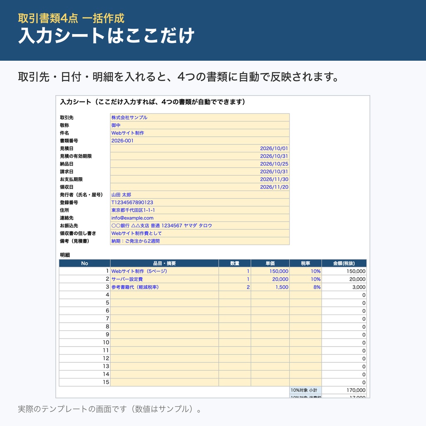Image resolution: width=426 pixels, height=426 pixels.
Task: Click the 納品日 value 2026/10/25
Action: click(x=200, y=164)
